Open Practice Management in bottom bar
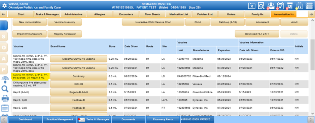Viewport: 315px width, 123px height. [x=60, y=120]
